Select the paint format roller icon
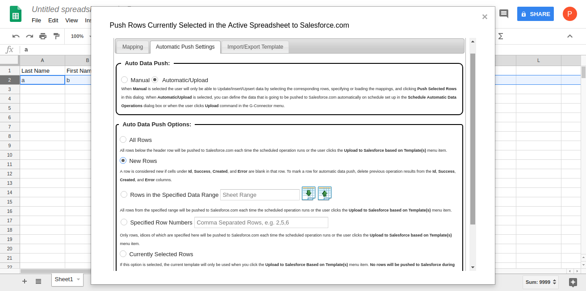The image size is (586, 291). click(56, 36)
